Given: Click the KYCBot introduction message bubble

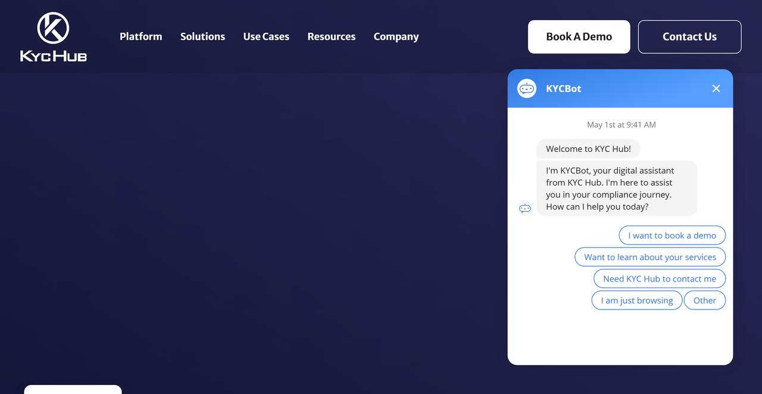Looking at the screenshot, I should pos(617,188).
